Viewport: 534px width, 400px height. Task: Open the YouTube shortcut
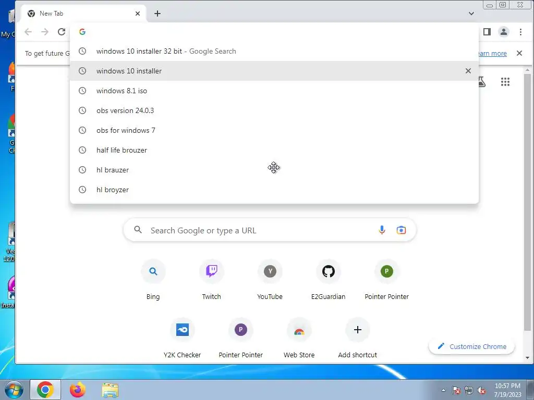click(x=270, y=280)
